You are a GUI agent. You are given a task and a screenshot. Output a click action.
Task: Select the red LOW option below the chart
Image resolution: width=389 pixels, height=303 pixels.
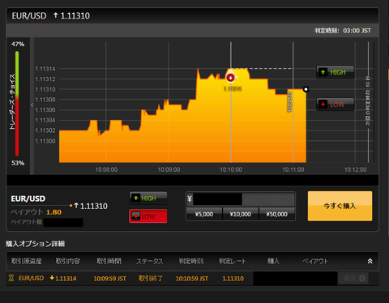click(148, 216)
